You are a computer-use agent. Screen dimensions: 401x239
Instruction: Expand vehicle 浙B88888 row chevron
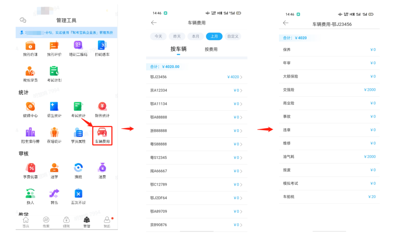pyautogui.click(x=241, y=131)
